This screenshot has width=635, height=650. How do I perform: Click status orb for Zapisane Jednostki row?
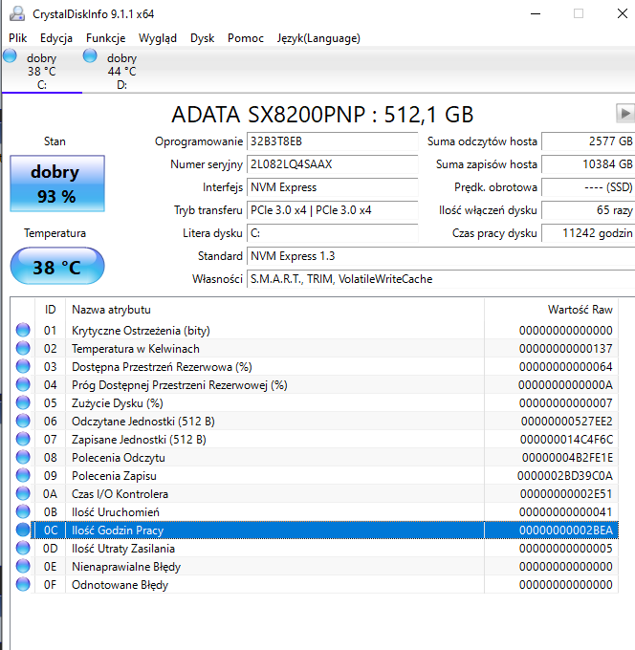(x=23, y=440)
